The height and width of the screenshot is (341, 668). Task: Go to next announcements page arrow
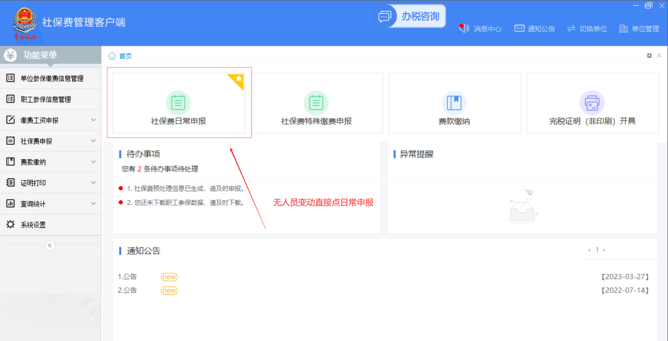(604, 250)
